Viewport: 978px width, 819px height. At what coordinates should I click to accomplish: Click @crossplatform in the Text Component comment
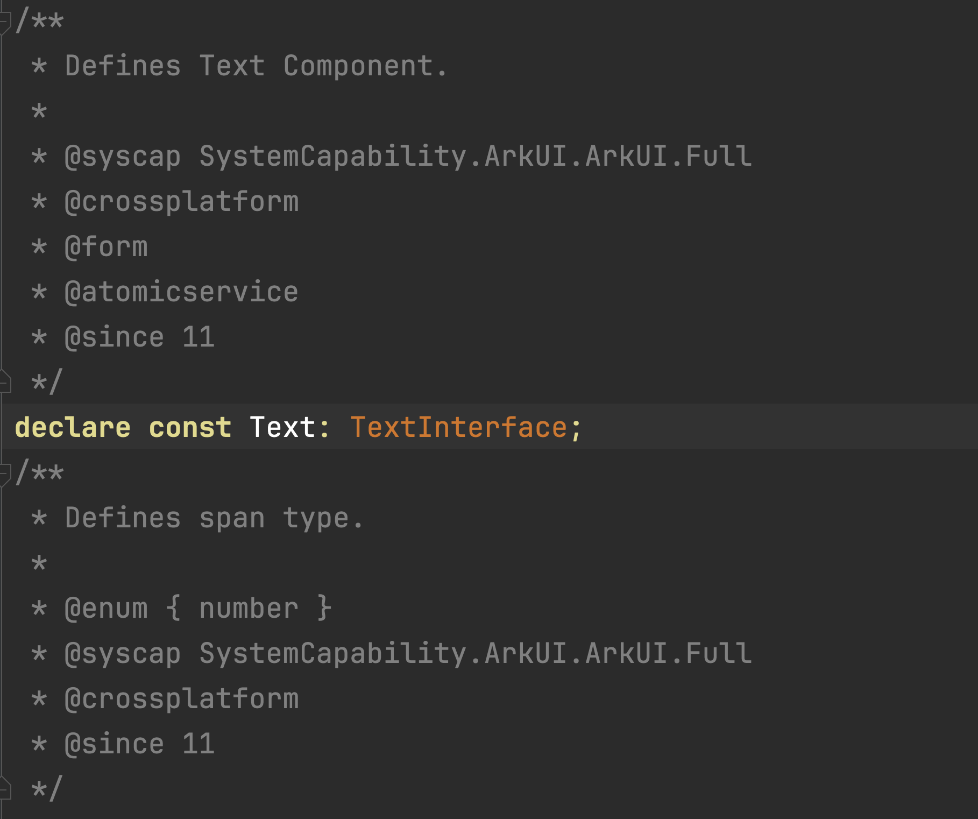(x=181, y=202)
